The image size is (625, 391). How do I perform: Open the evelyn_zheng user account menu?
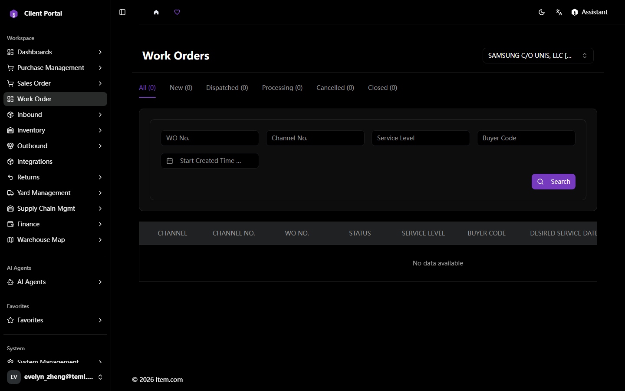(55, 377)
